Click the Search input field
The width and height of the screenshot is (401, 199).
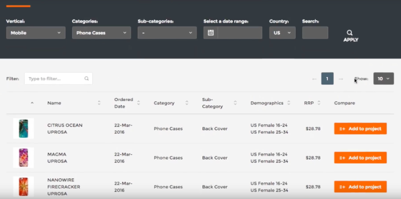pos(315,32)
